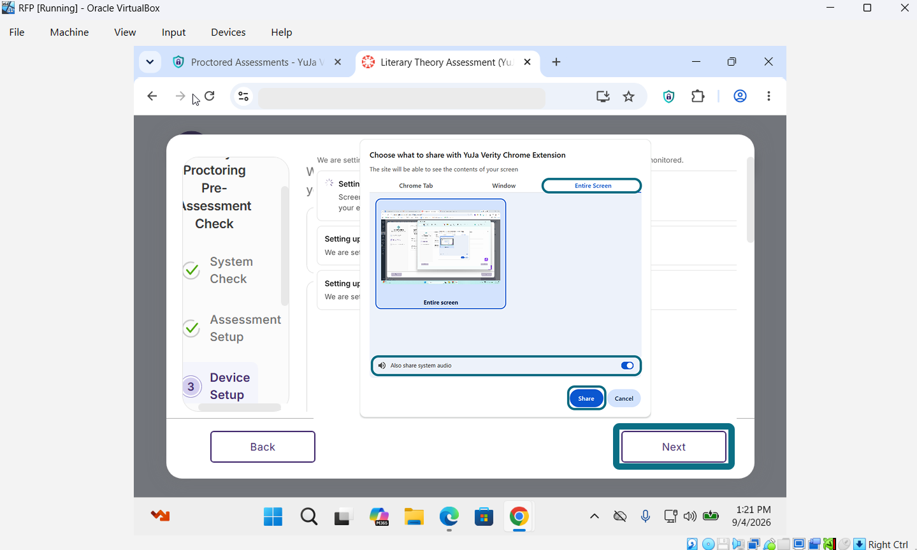Open Microsoft Store from the taskbar

tap(484, 516)
